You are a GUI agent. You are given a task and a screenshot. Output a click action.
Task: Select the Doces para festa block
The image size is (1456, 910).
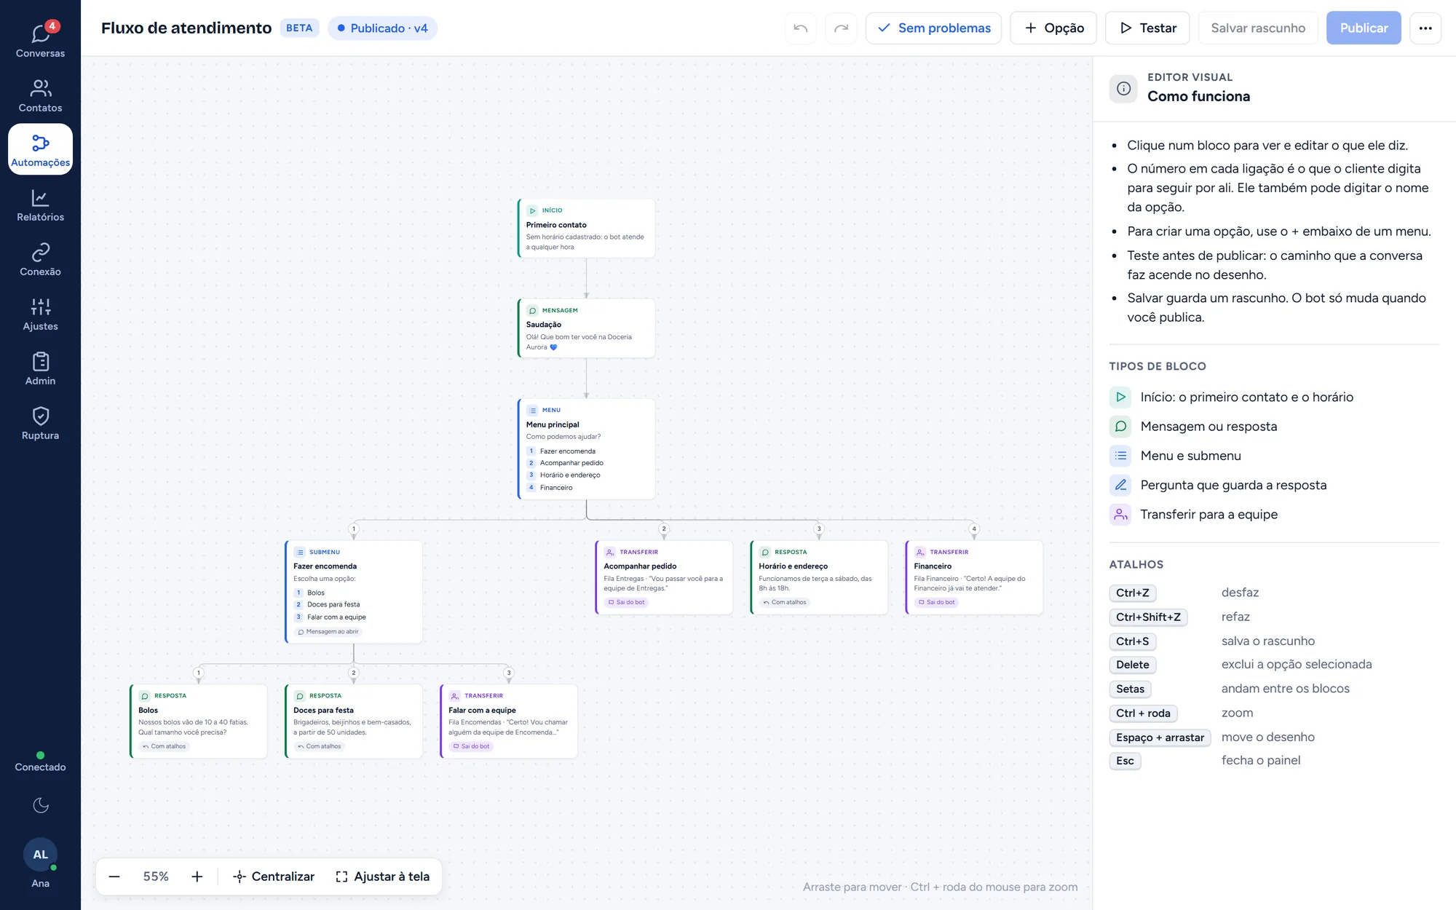[x=354, y=721]
